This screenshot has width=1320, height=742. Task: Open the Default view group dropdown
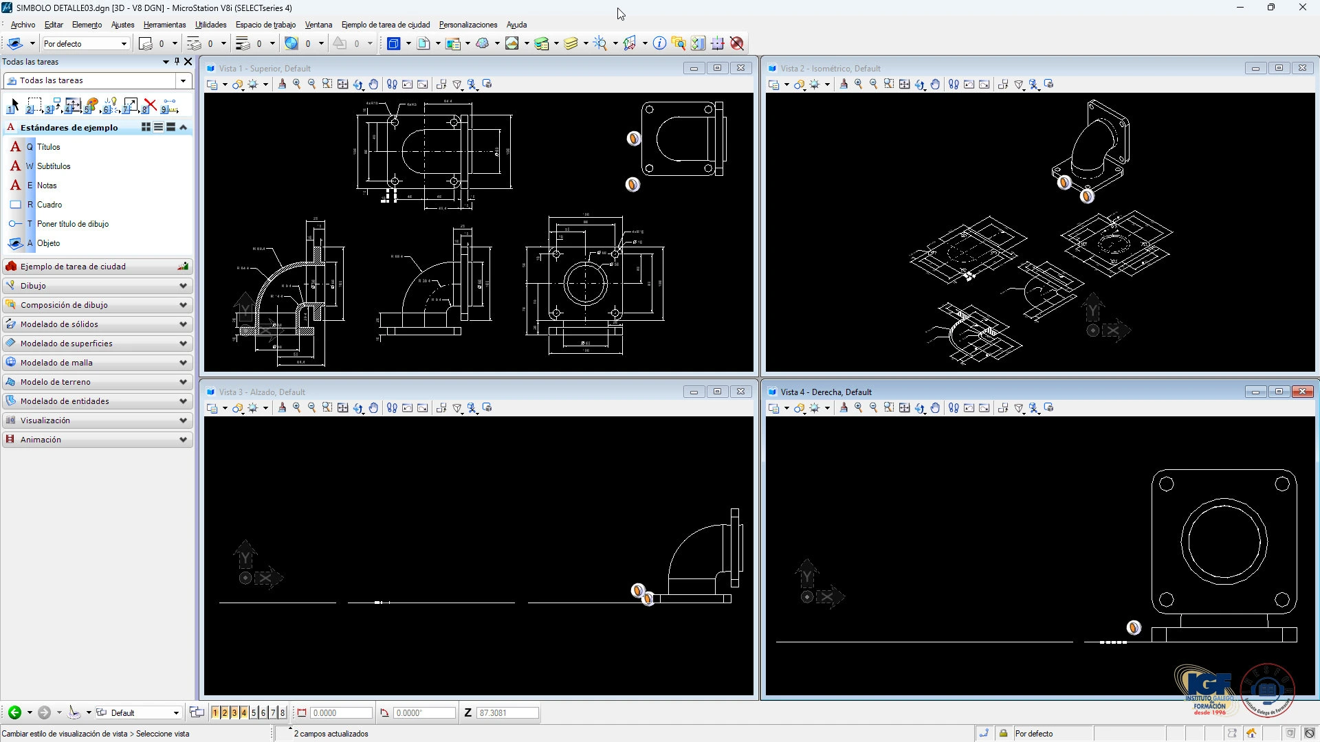138,712
